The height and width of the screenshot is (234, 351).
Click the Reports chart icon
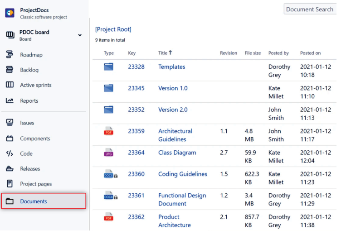(x=10, y=100)
